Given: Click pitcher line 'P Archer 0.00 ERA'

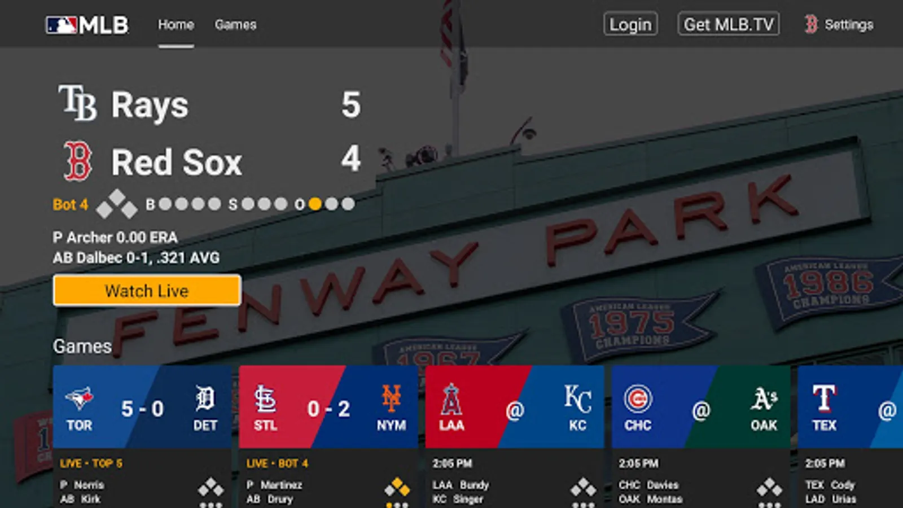Looking at the screenshot, I should coord(115,237).
